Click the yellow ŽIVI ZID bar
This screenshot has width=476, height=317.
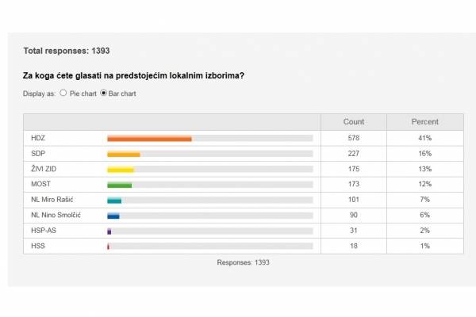point(121,169)
